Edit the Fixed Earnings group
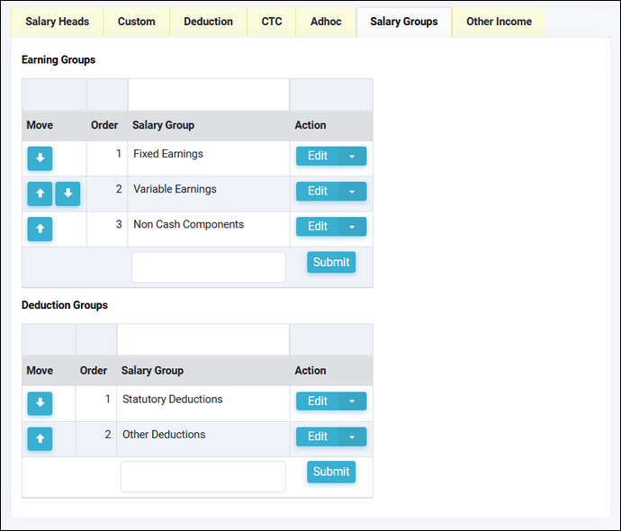 tap(318, 156)
